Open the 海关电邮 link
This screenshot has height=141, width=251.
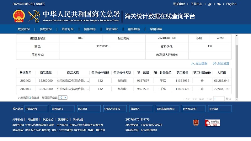pyautogui.click(x=179, y=4)
